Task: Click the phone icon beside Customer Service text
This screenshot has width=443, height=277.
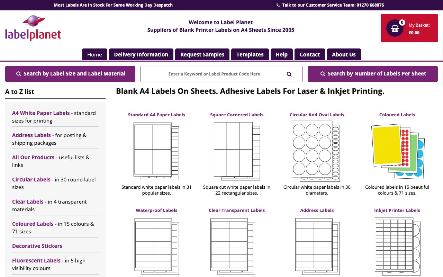Action: point(278,5)
